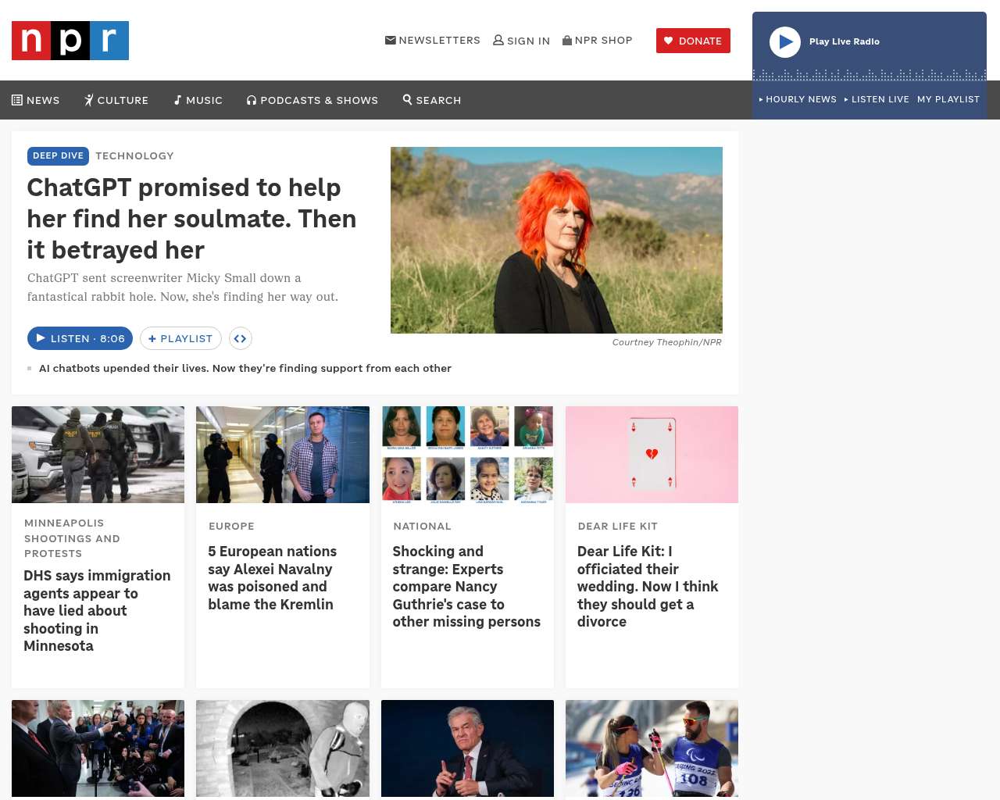Screen dimensions: 1000x800
Task: Click the Newsletters envelope icon
Action: pos(391,40)
